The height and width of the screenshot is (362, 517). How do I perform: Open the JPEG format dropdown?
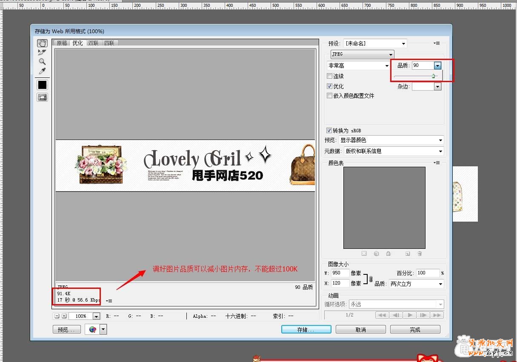[391, 54]
